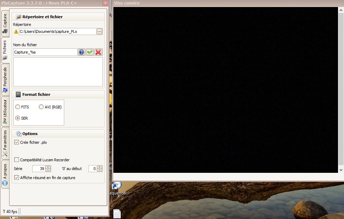Toggle Affiche résumé en fin de capture

(17, 177)
